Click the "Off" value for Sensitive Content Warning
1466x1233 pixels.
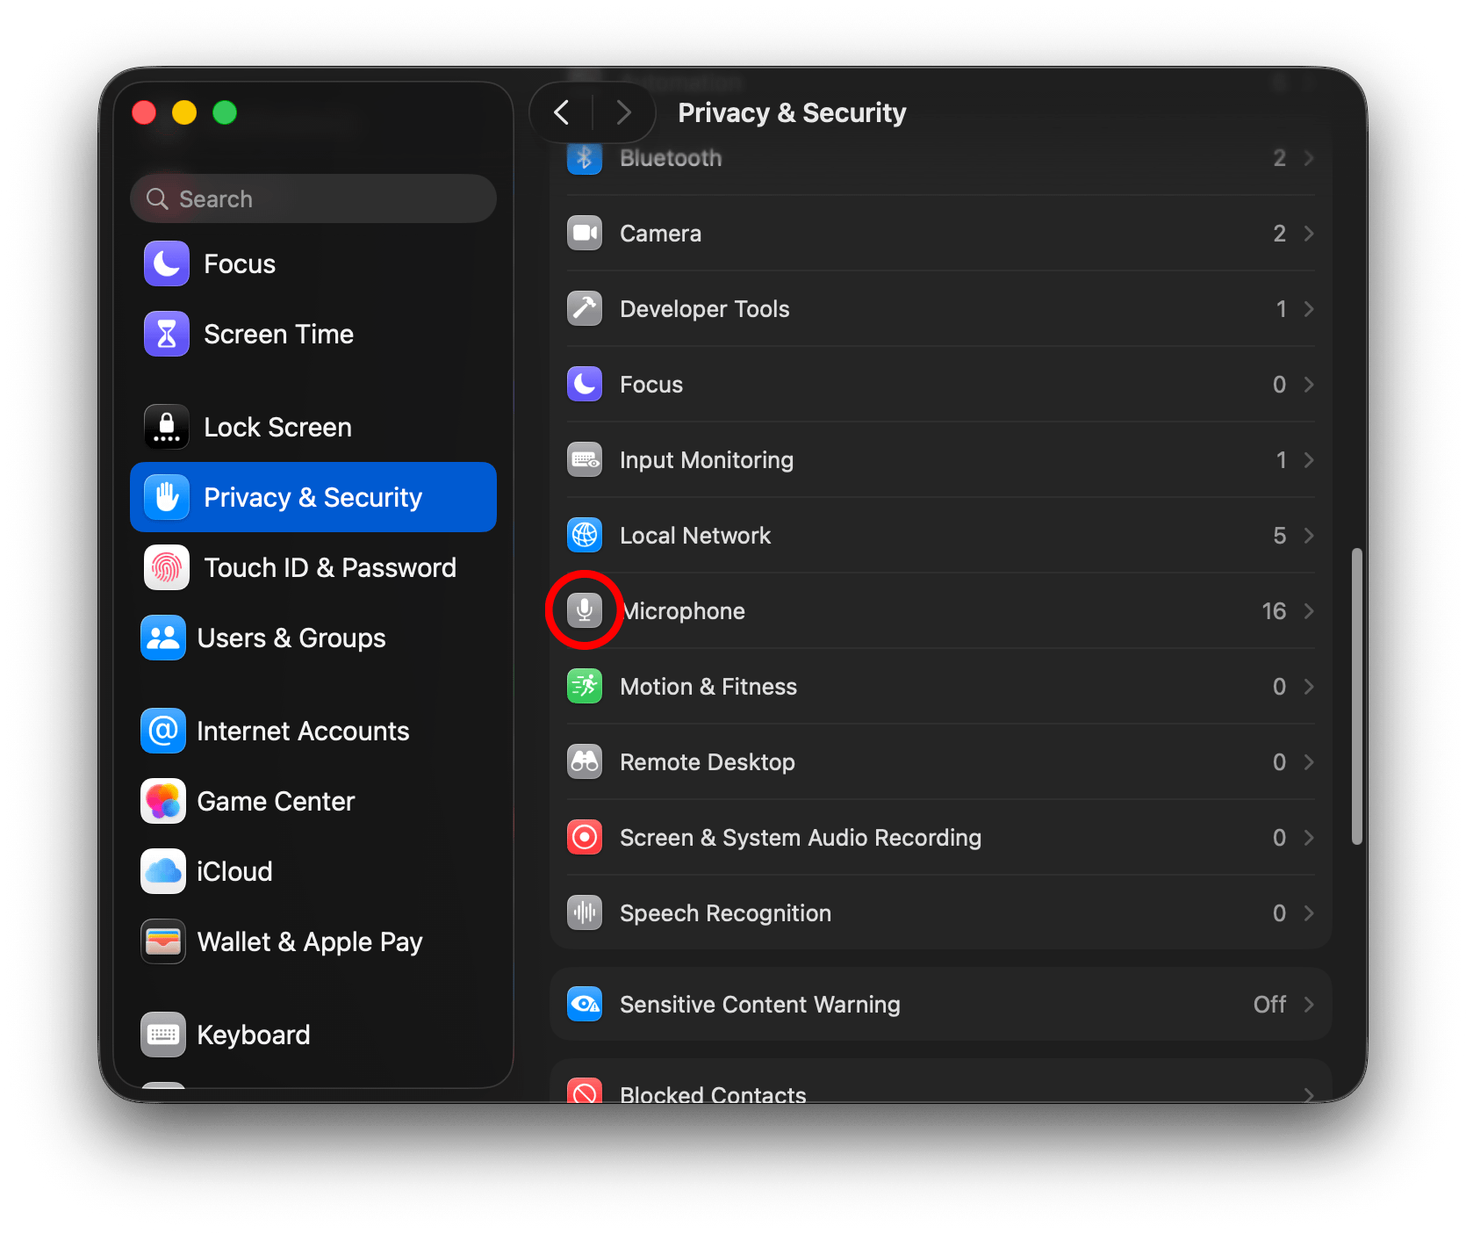pos(1269,1005)
